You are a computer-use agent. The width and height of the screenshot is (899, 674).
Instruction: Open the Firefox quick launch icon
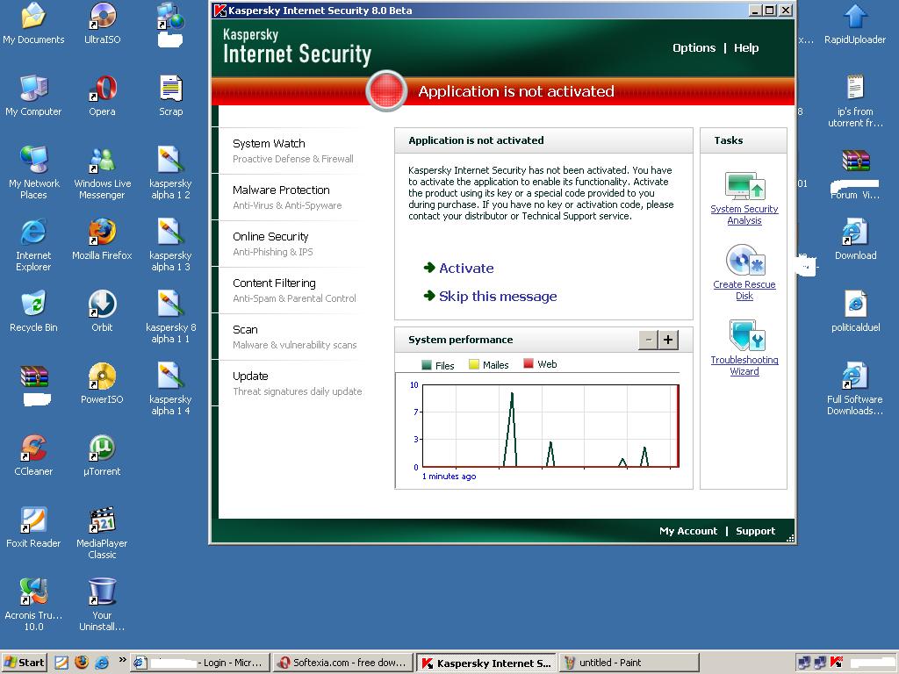82,663
